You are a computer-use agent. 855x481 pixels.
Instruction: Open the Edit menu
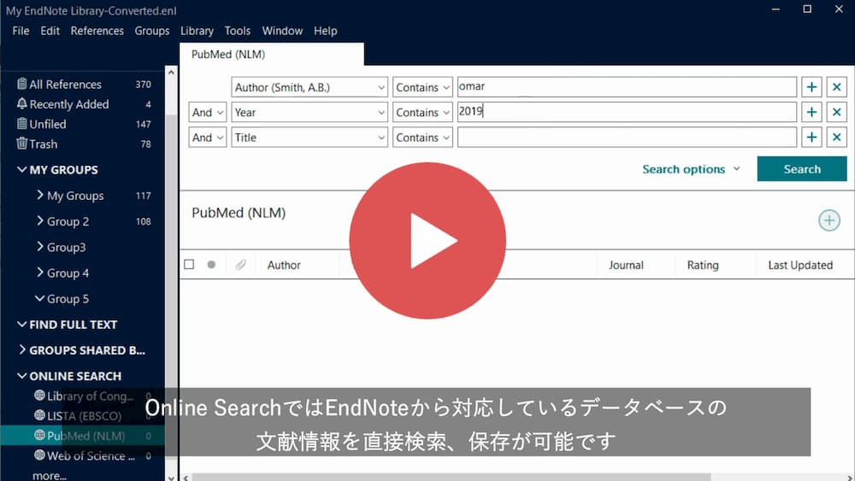click(50, 31)
